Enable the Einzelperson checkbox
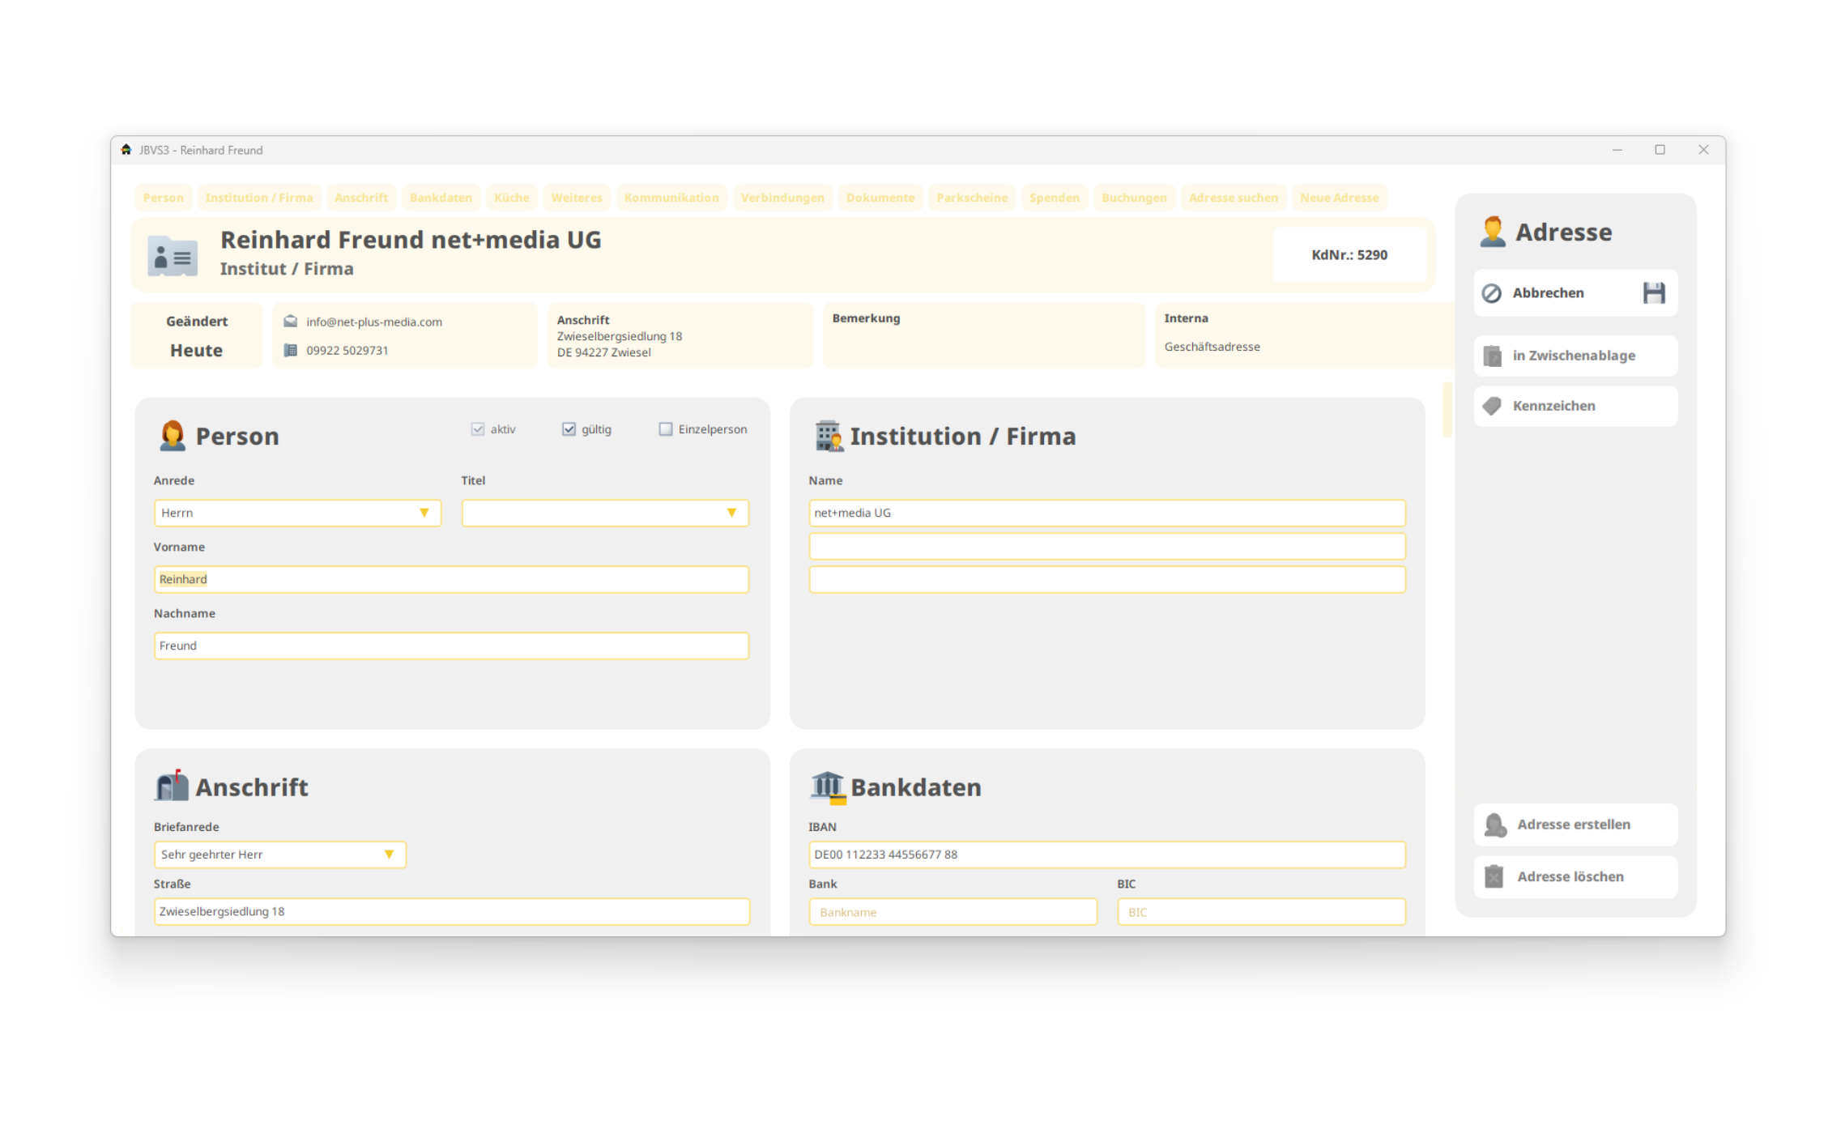Viewport: 1841px width, 1121px height. pos(665,429)
